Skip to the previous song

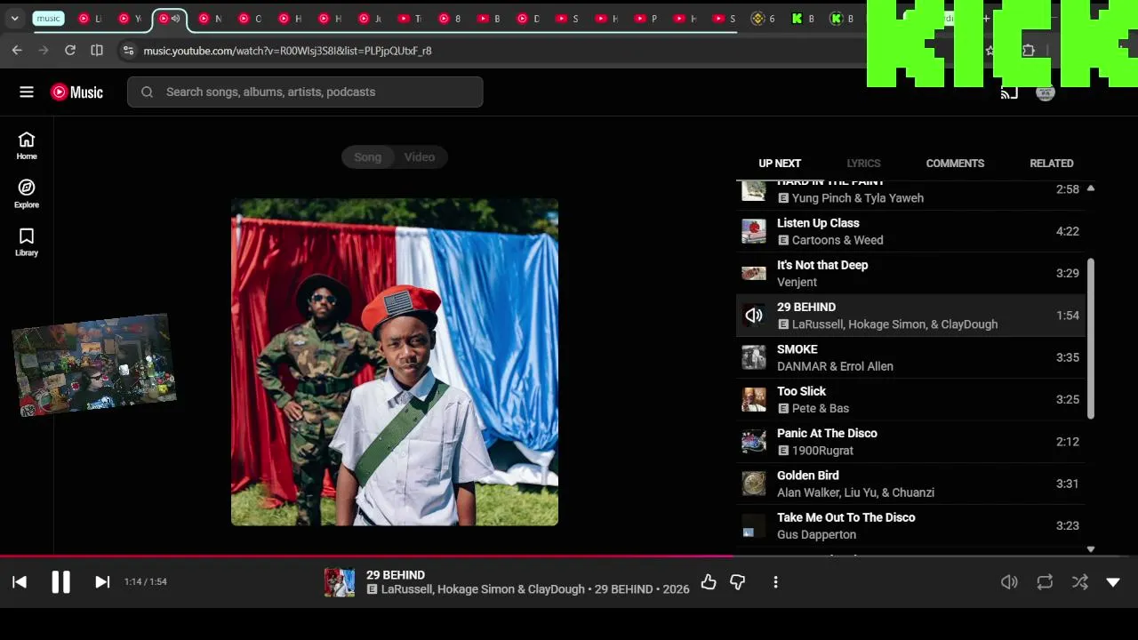point(20,582)
